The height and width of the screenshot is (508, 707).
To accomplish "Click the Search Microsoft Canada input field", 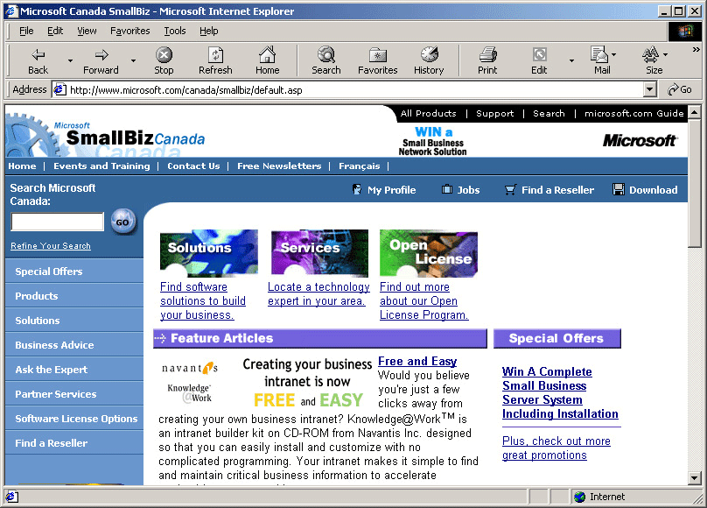I will click(58, 222).
